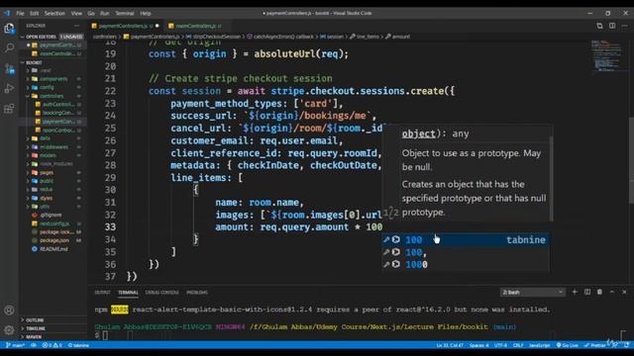Click the VS Code logo in the title bar

(x=7, y=13)
